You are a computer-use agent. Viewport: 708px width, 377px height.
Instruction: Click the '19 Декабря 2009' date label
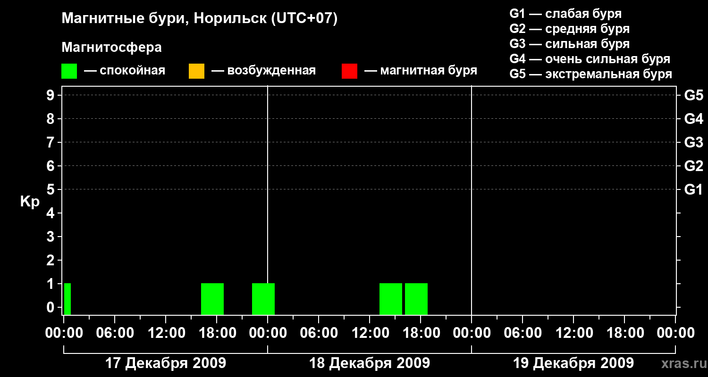coord(573,363)
